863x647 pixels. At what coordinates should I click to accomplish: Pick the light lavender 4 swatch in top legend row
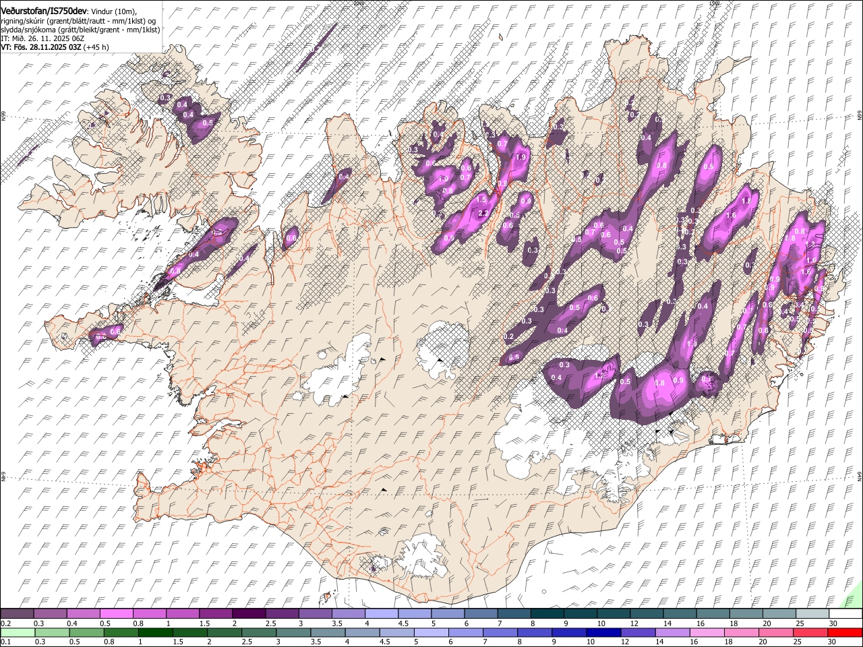(382, 613)
